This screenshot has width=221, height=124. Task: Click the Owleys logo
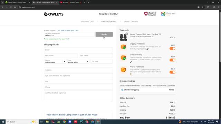(x=54, y=14)
